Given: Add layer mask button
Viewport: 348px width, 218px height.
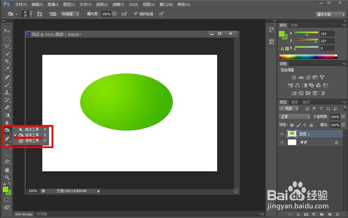Looking at the screenshot, I should [x=306, y=215].
